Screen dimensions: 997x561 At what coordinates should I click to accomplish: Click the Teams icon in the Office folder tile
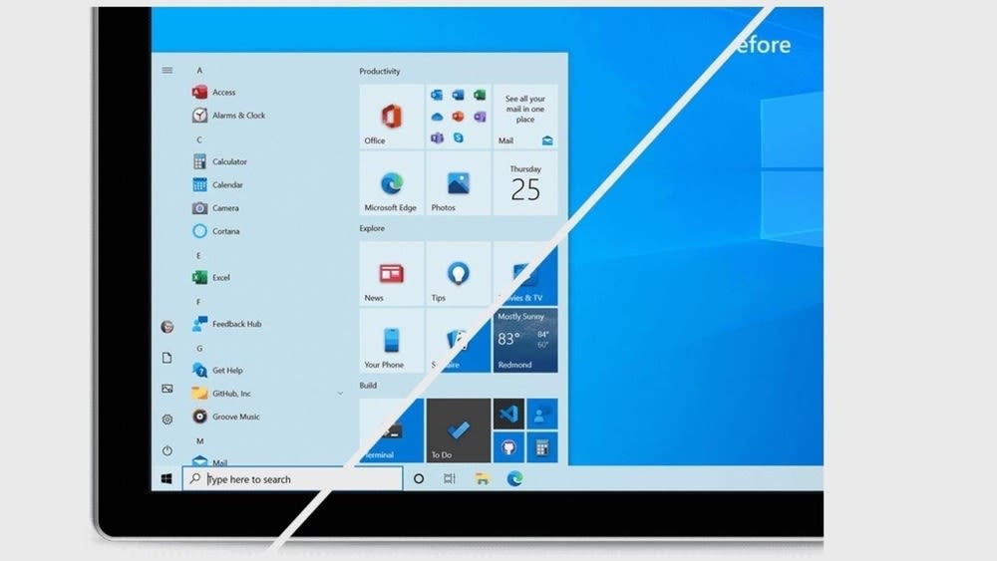pos(437,138)
